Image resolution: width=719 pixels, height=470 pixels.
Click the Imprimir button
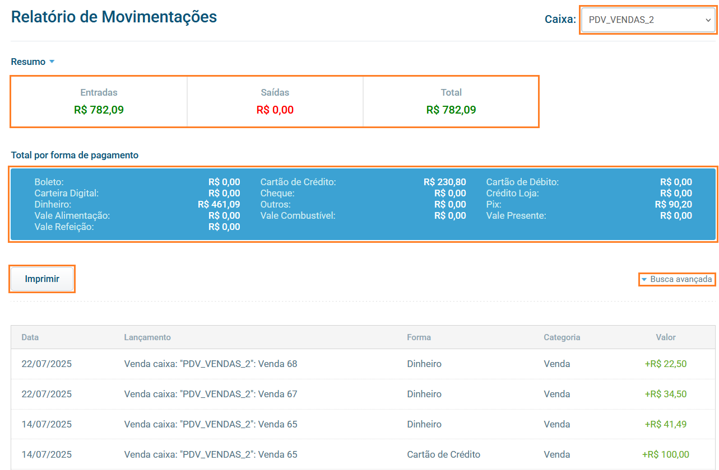pos(42,279)
